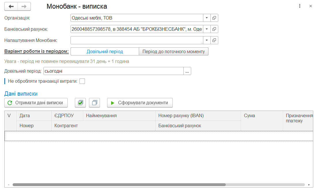
Task: Click the forward navigation arrow
Action: (x=24, y=6)
